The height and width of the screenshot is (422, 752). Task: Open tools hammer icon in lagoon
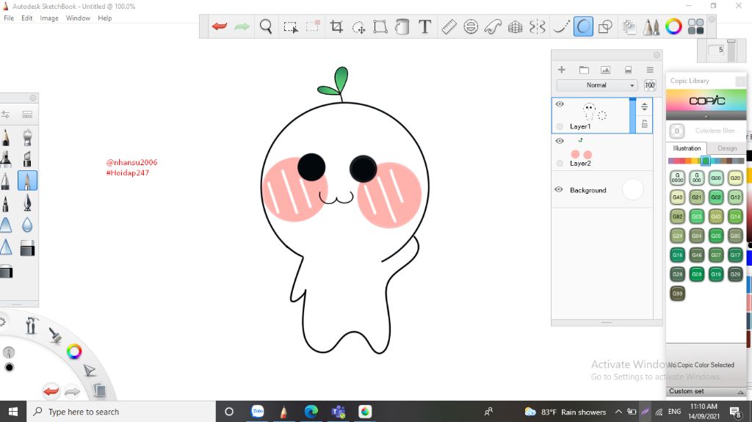[31, 325]
